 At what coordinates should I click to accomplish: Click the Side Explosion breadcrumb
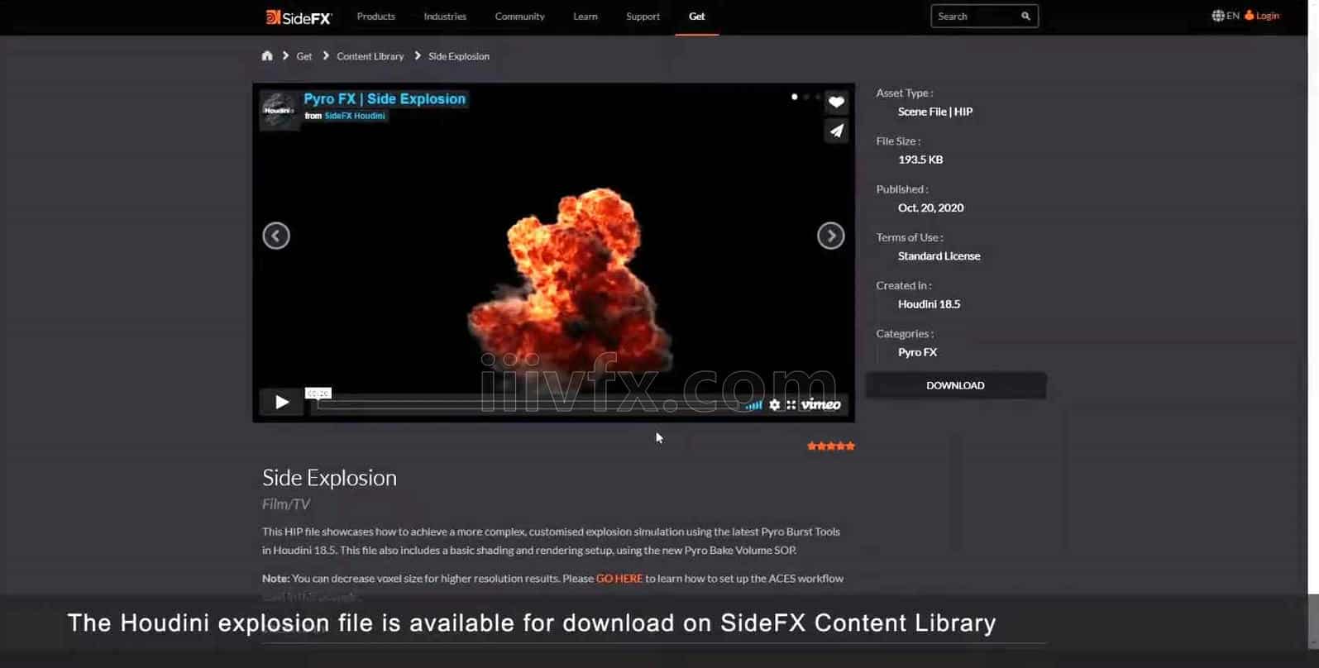point(459,56)
